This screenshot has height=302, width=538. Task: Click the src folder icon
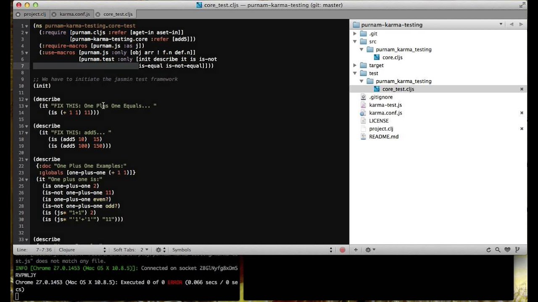[x=363, y=42]
